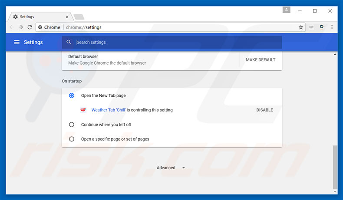
Task: Expand the Advanced settings section
Action: click(171, 167)
